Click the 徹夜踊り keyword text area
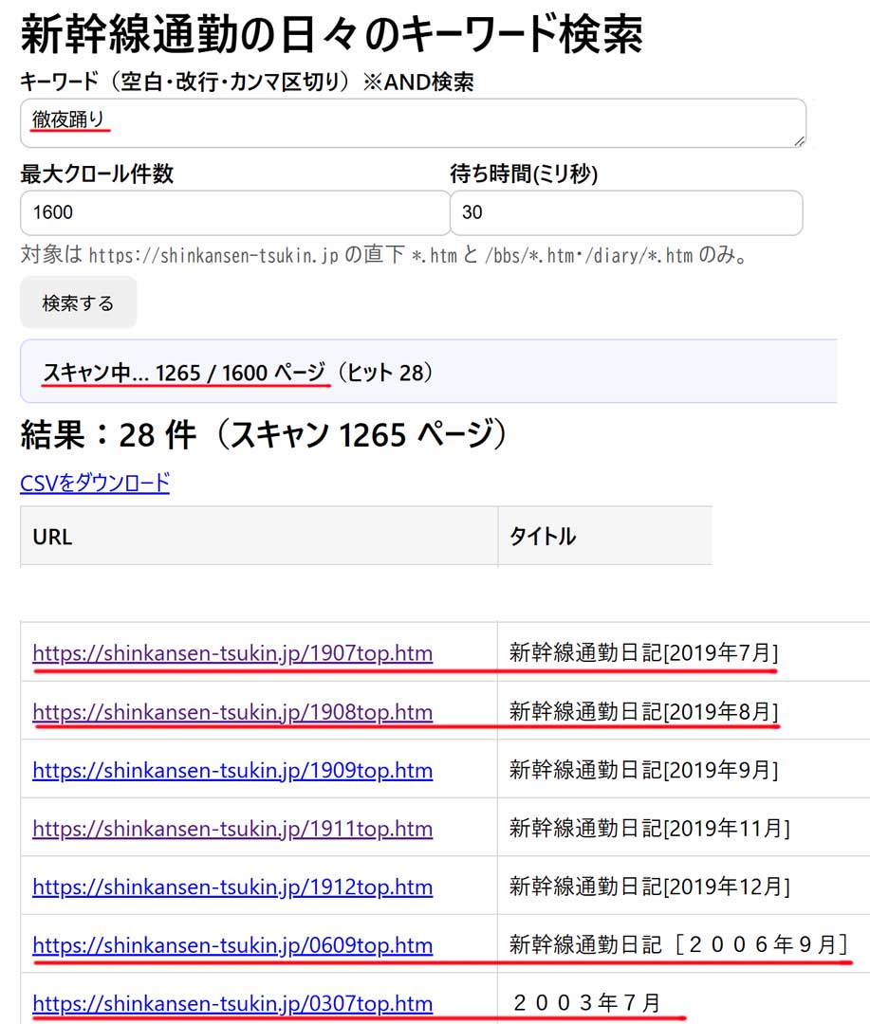This screenshot has height=1024, width=870. pos(413,123)
